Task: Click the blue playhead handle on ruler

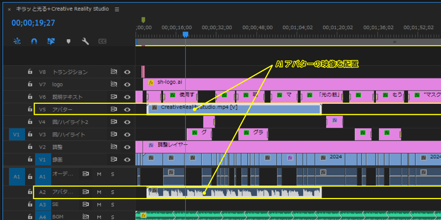Action: (x=186, y=34)
